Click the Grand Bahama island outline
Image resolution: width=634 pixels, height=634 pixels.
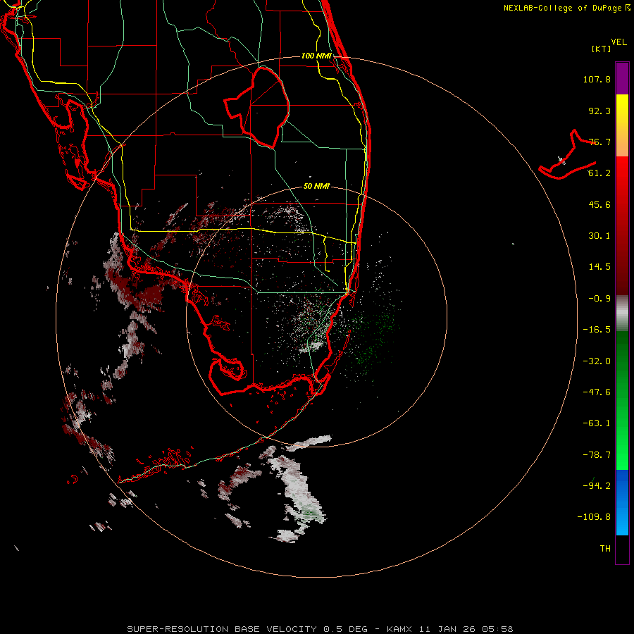point(567,155)
